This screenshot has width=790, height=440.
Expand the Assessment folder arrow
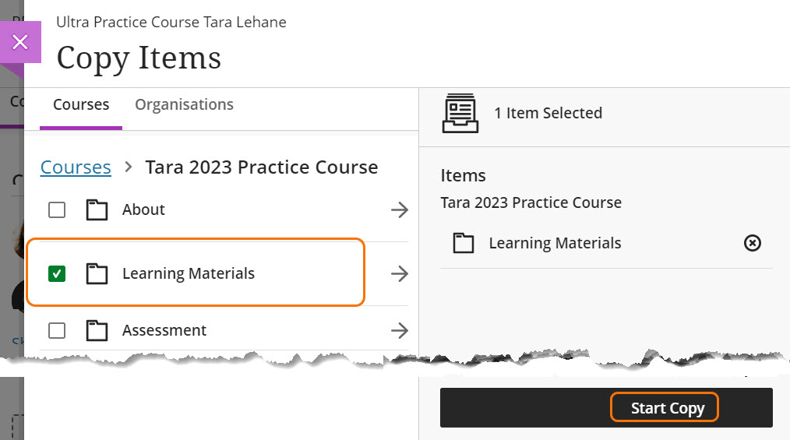[x=399, y=330]
